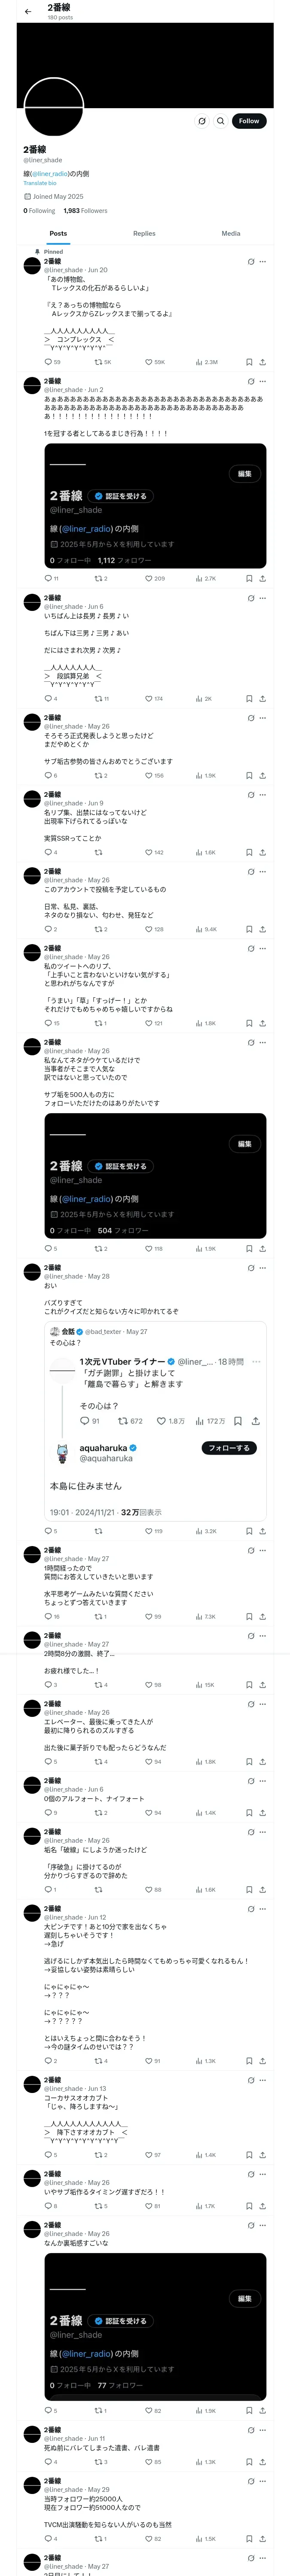Repost the pinned Jun 20 post
The image size is (290, 2576).
[x=98, y=362]
